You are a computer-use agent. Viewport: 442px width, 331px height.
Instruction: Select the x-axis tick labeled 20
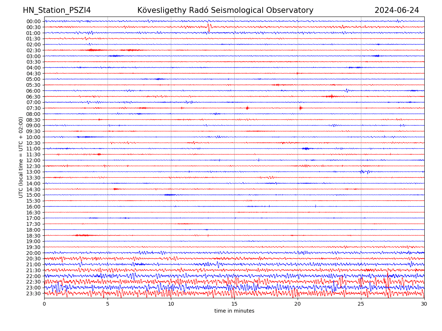pos(298,304)
